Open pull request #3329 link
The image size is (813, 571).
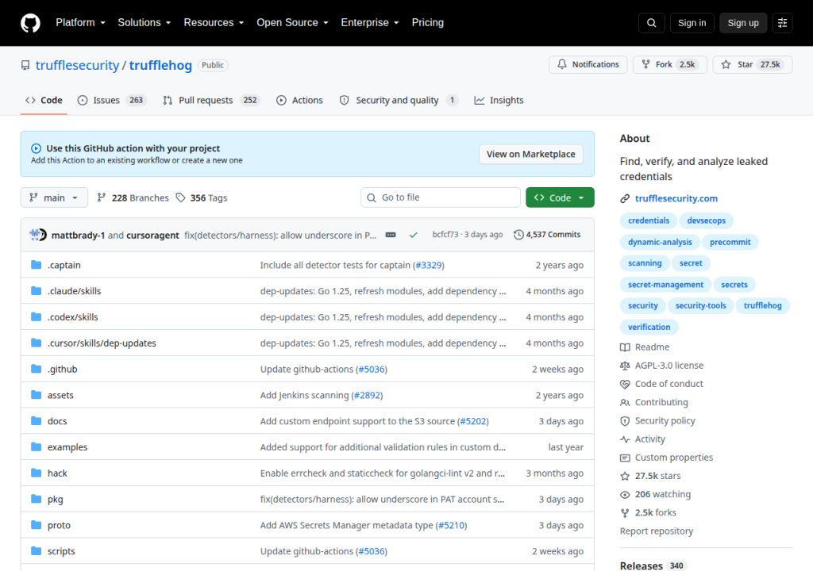pos(429,265)
